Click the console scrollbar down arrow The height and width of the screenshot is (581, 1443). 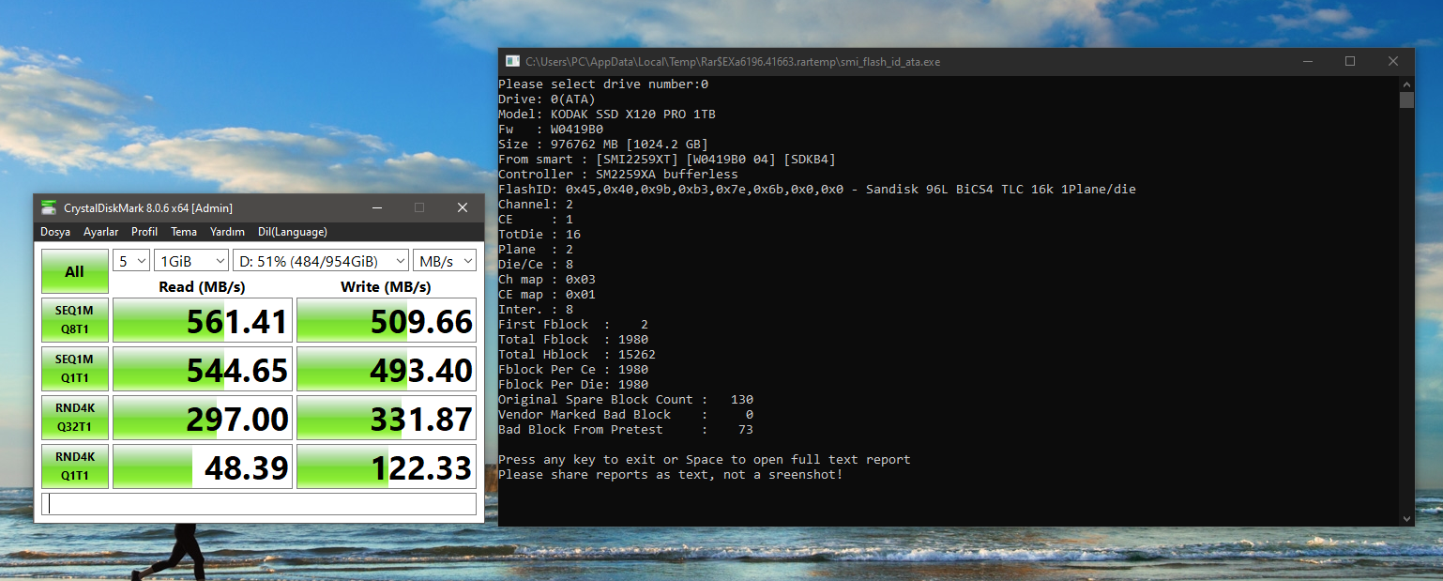(x=1405, y=518)
